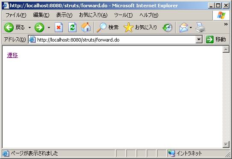Open the History clock icon
Image resolution: width=232 pixels, height=159 pixels.
167,27
